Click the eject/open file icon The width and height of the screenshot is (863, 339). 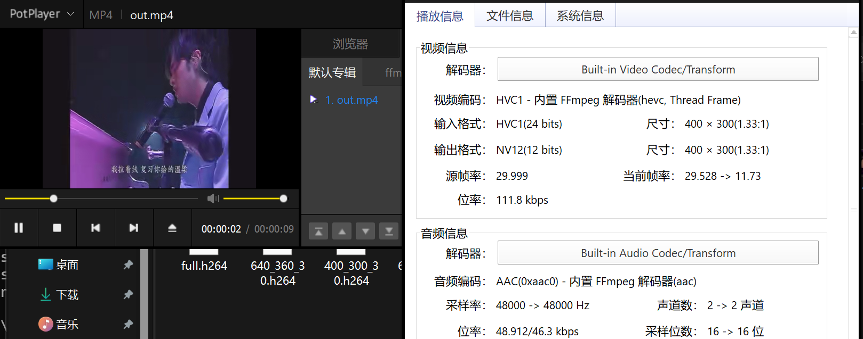point(172,228)
